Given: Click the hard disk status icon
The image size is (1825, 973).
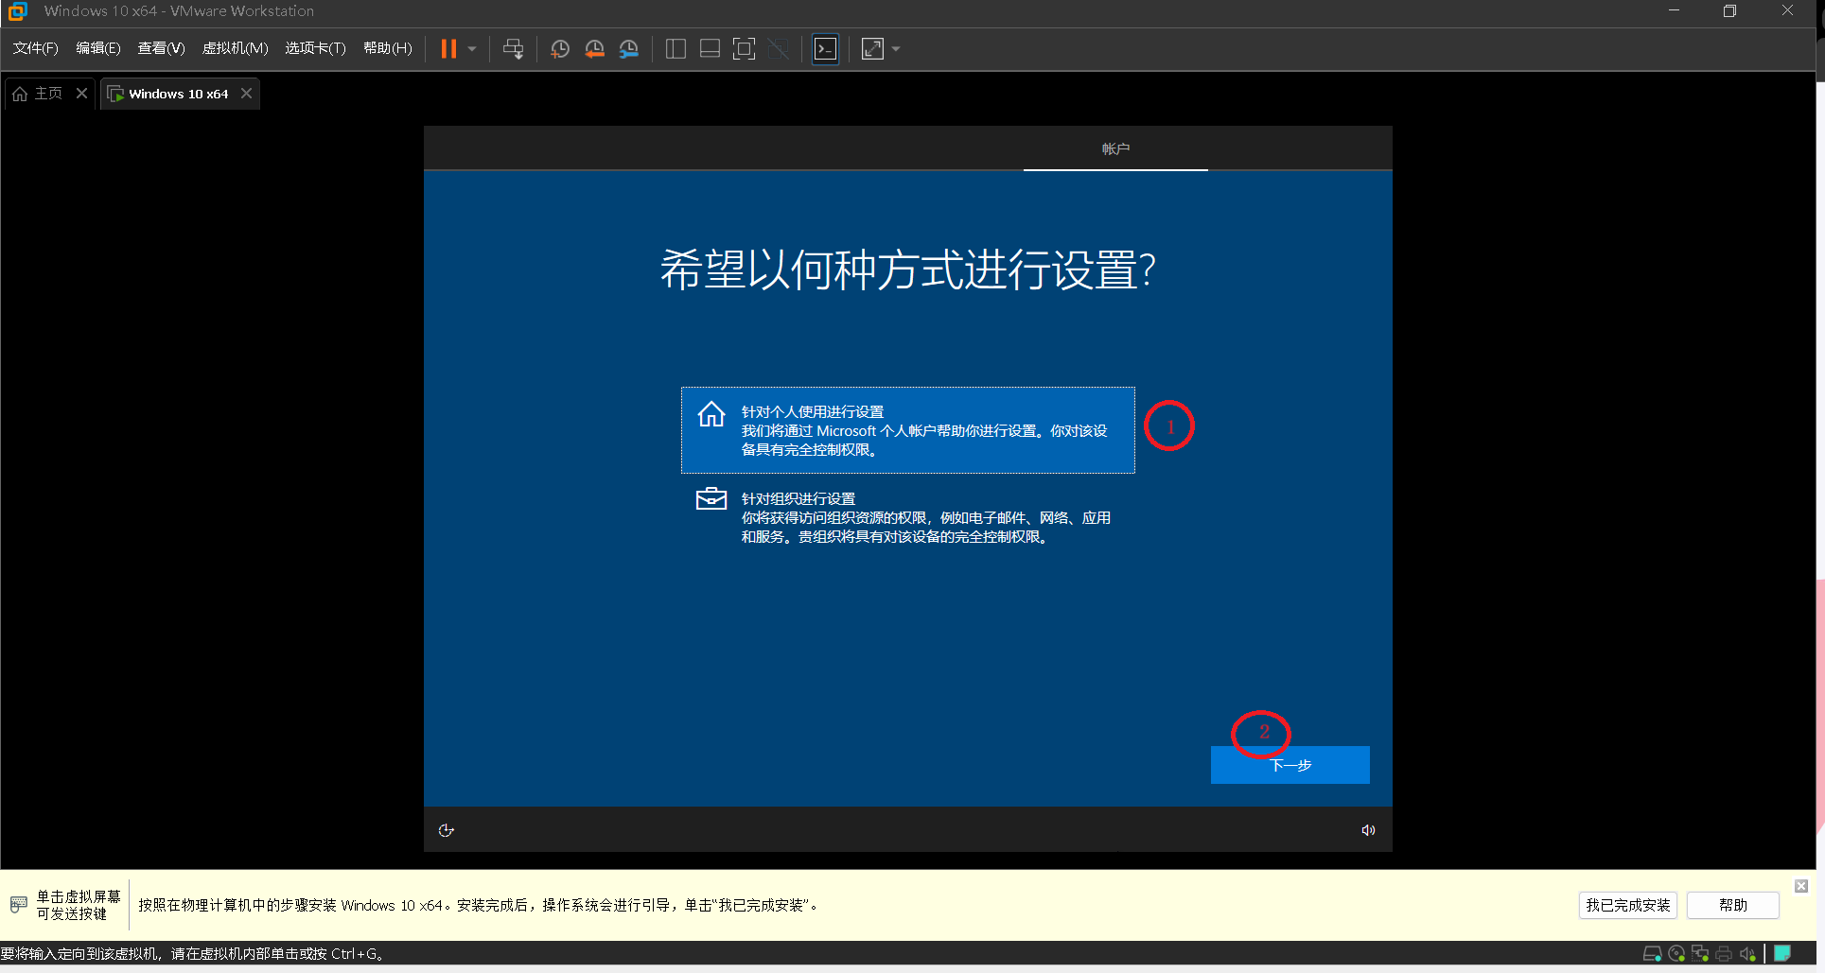Looking at the screenshot, I should pos(1652,954).
